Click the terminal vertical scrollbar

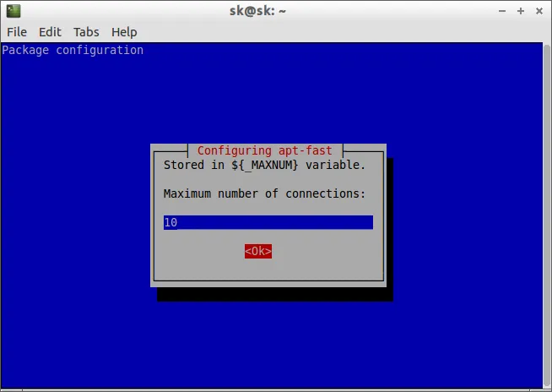coord(547,215)
